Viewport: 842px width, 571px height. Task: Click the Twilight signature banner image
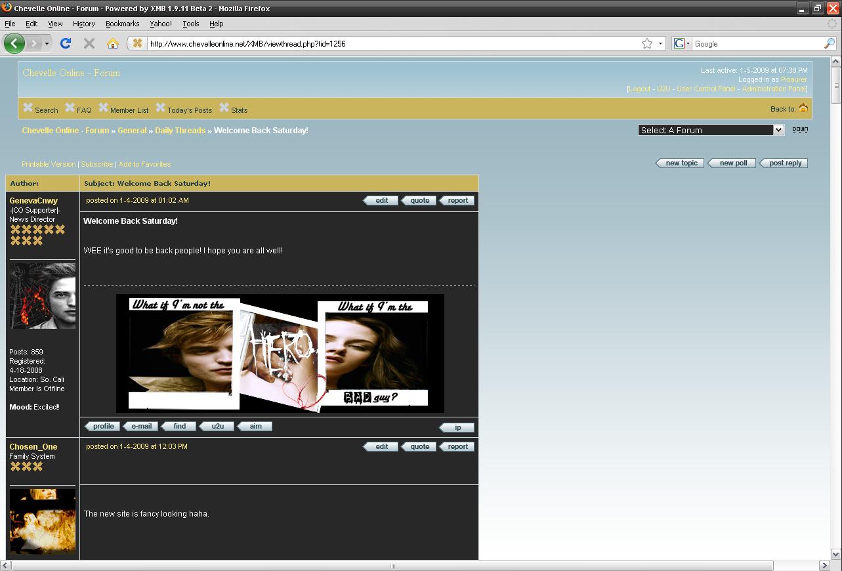click(x=280, y=353)
